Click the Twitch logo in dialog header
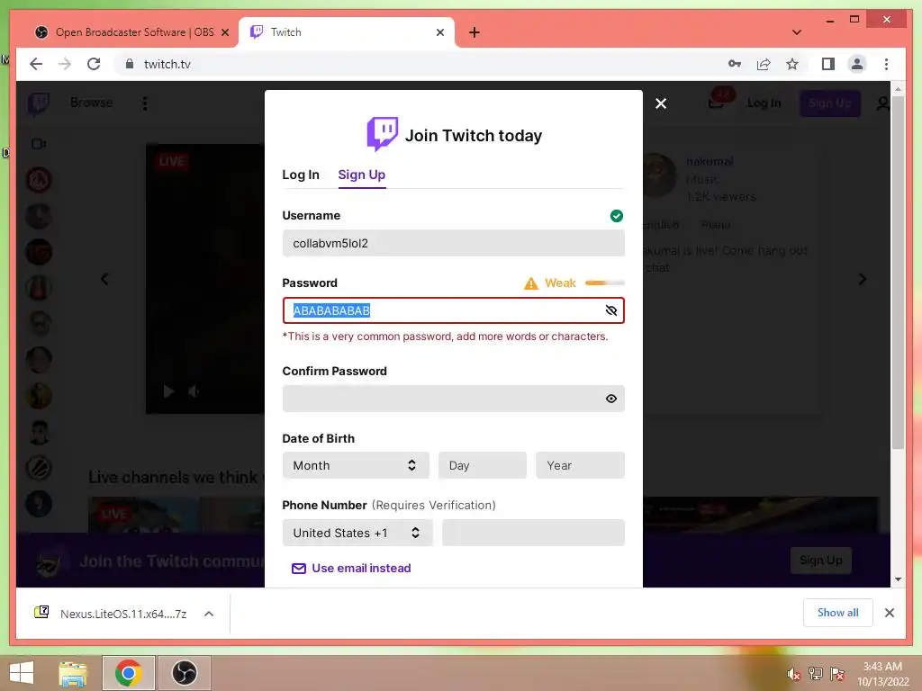Viewport: 922px width, 691px height. 382,134
